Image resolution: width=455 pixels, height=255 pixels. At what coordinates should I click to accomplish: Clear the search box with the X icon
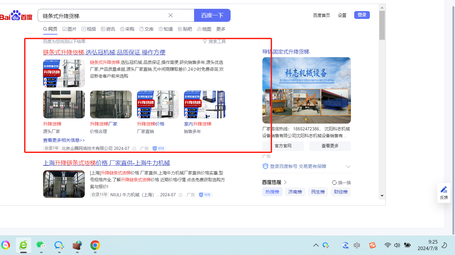(171, 15)
